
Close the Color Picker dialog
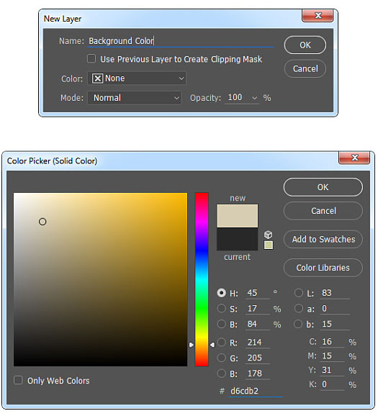(354, 158)
